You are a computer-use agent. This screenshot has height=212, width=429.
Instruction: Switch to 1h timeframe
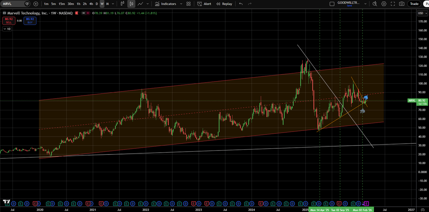pyautogui.click(x=78, y=4)
